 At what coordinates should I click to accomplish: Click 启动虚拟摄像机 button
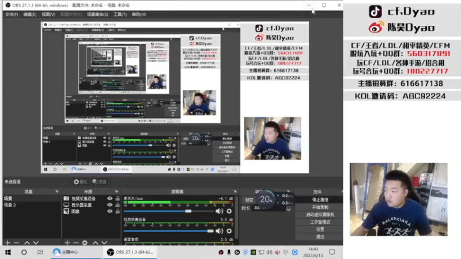click(x=320, y=215)
